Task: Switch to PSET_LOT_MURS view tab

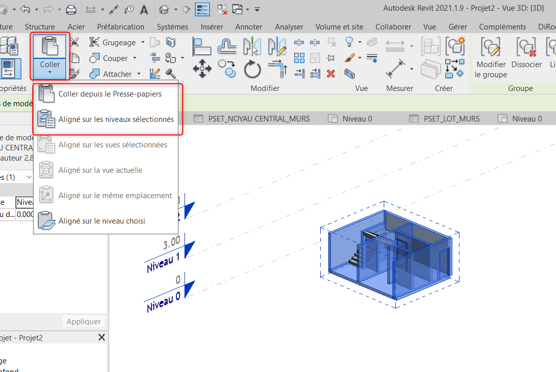Action: [x=451, y=119]
